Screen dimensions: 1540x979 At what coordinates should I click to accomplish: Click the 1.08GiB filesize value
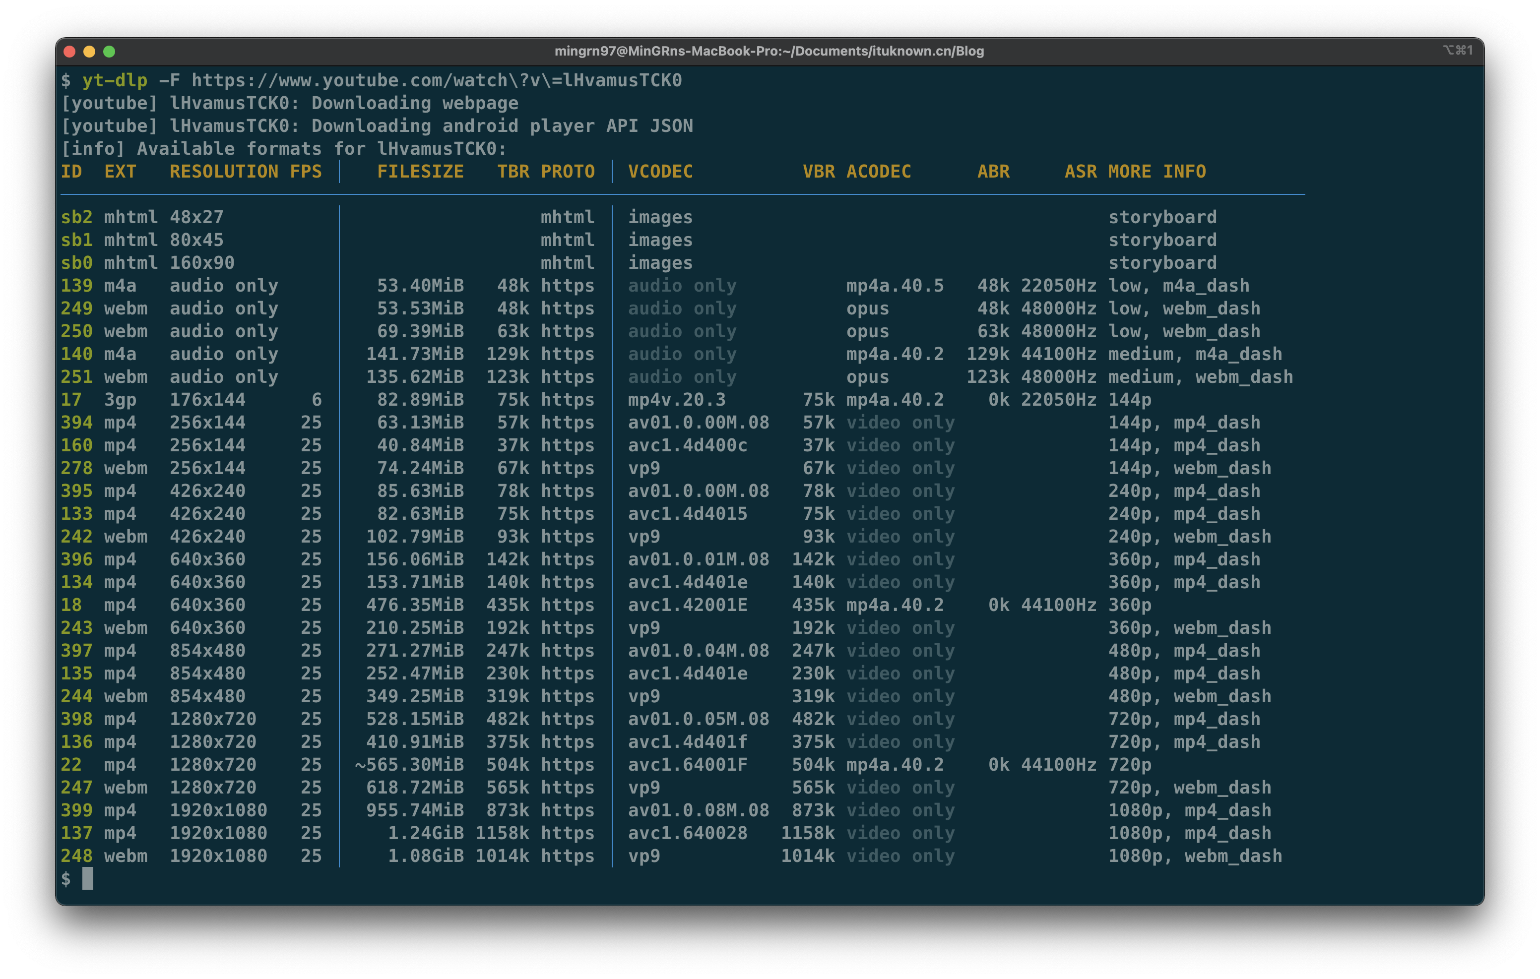(x=426, y=856)
